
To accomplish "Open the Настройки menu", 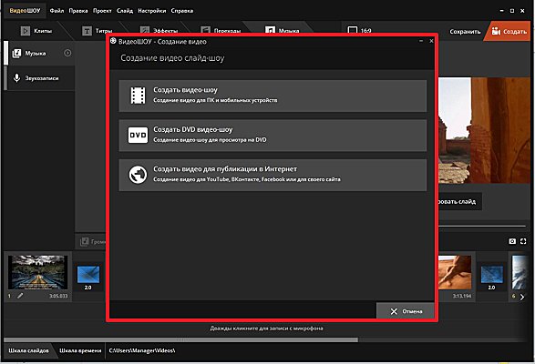I will point(152,11).
